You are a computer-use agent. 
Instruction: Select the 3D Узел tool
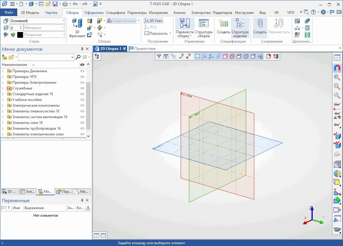[x=153, y=21]
